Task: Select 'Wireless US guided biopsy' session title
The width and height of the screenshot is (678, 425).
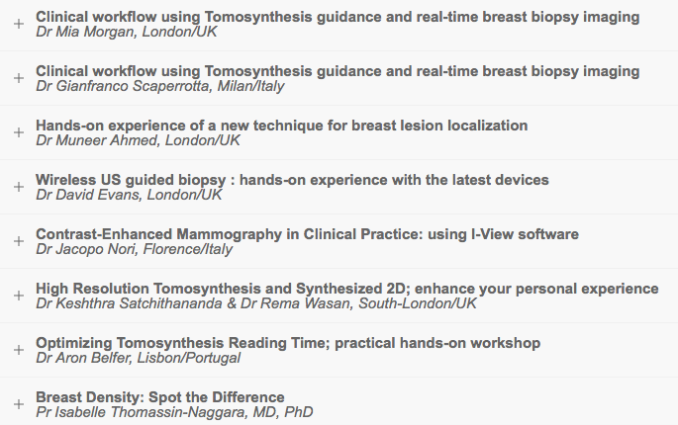Action: [292, 180]
